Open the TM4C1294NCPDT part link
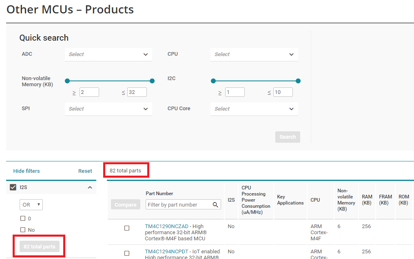The width and height of the screenshot is (414, 259). coord(166,252)
